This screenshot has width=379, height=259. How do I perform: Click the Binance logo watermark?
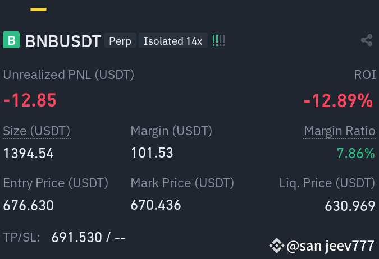(276, 246)
